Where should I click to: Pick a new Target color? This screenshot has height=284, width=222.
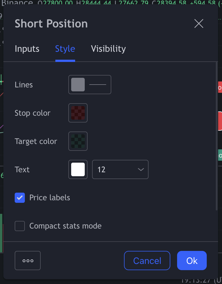tap(78, 141)
